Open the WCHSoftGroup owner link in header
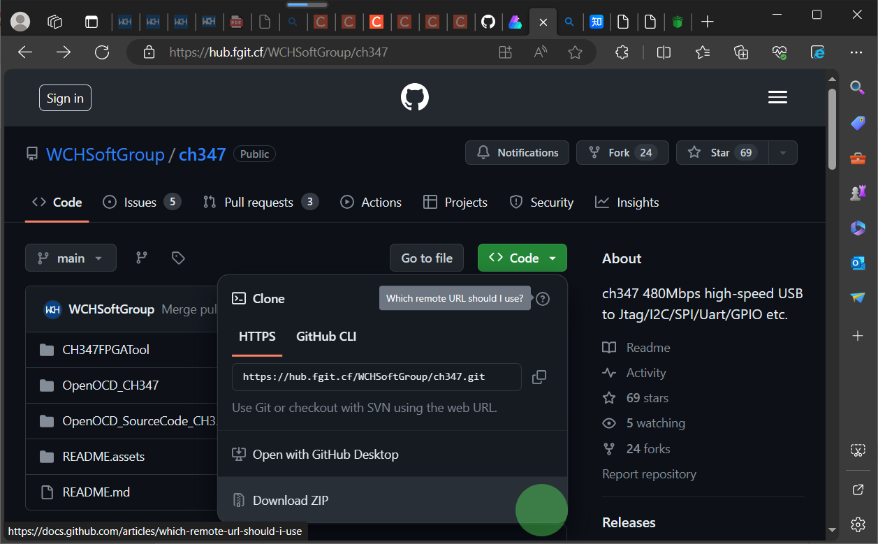The image size is (878, 544). pyautogui.click(x=105, y=154)
